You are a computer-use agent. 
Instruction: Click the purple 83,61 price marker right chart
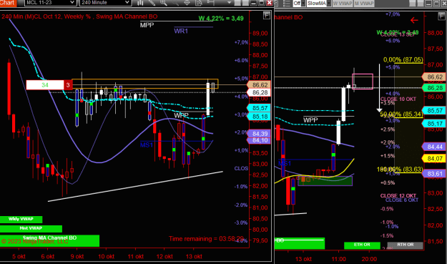pyautogui.click(x=434, y=174)
